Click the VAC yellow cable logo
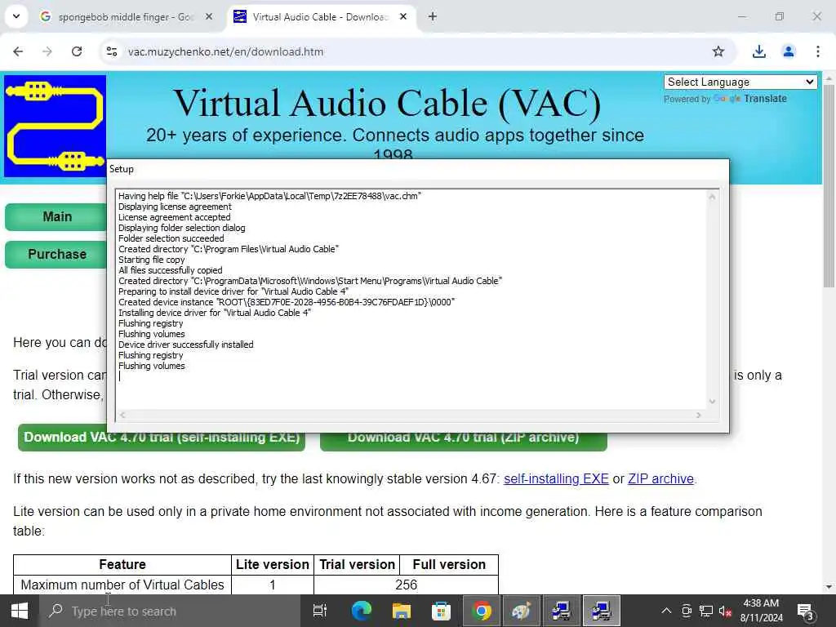 pyautogui.click(x=55, y=127)
